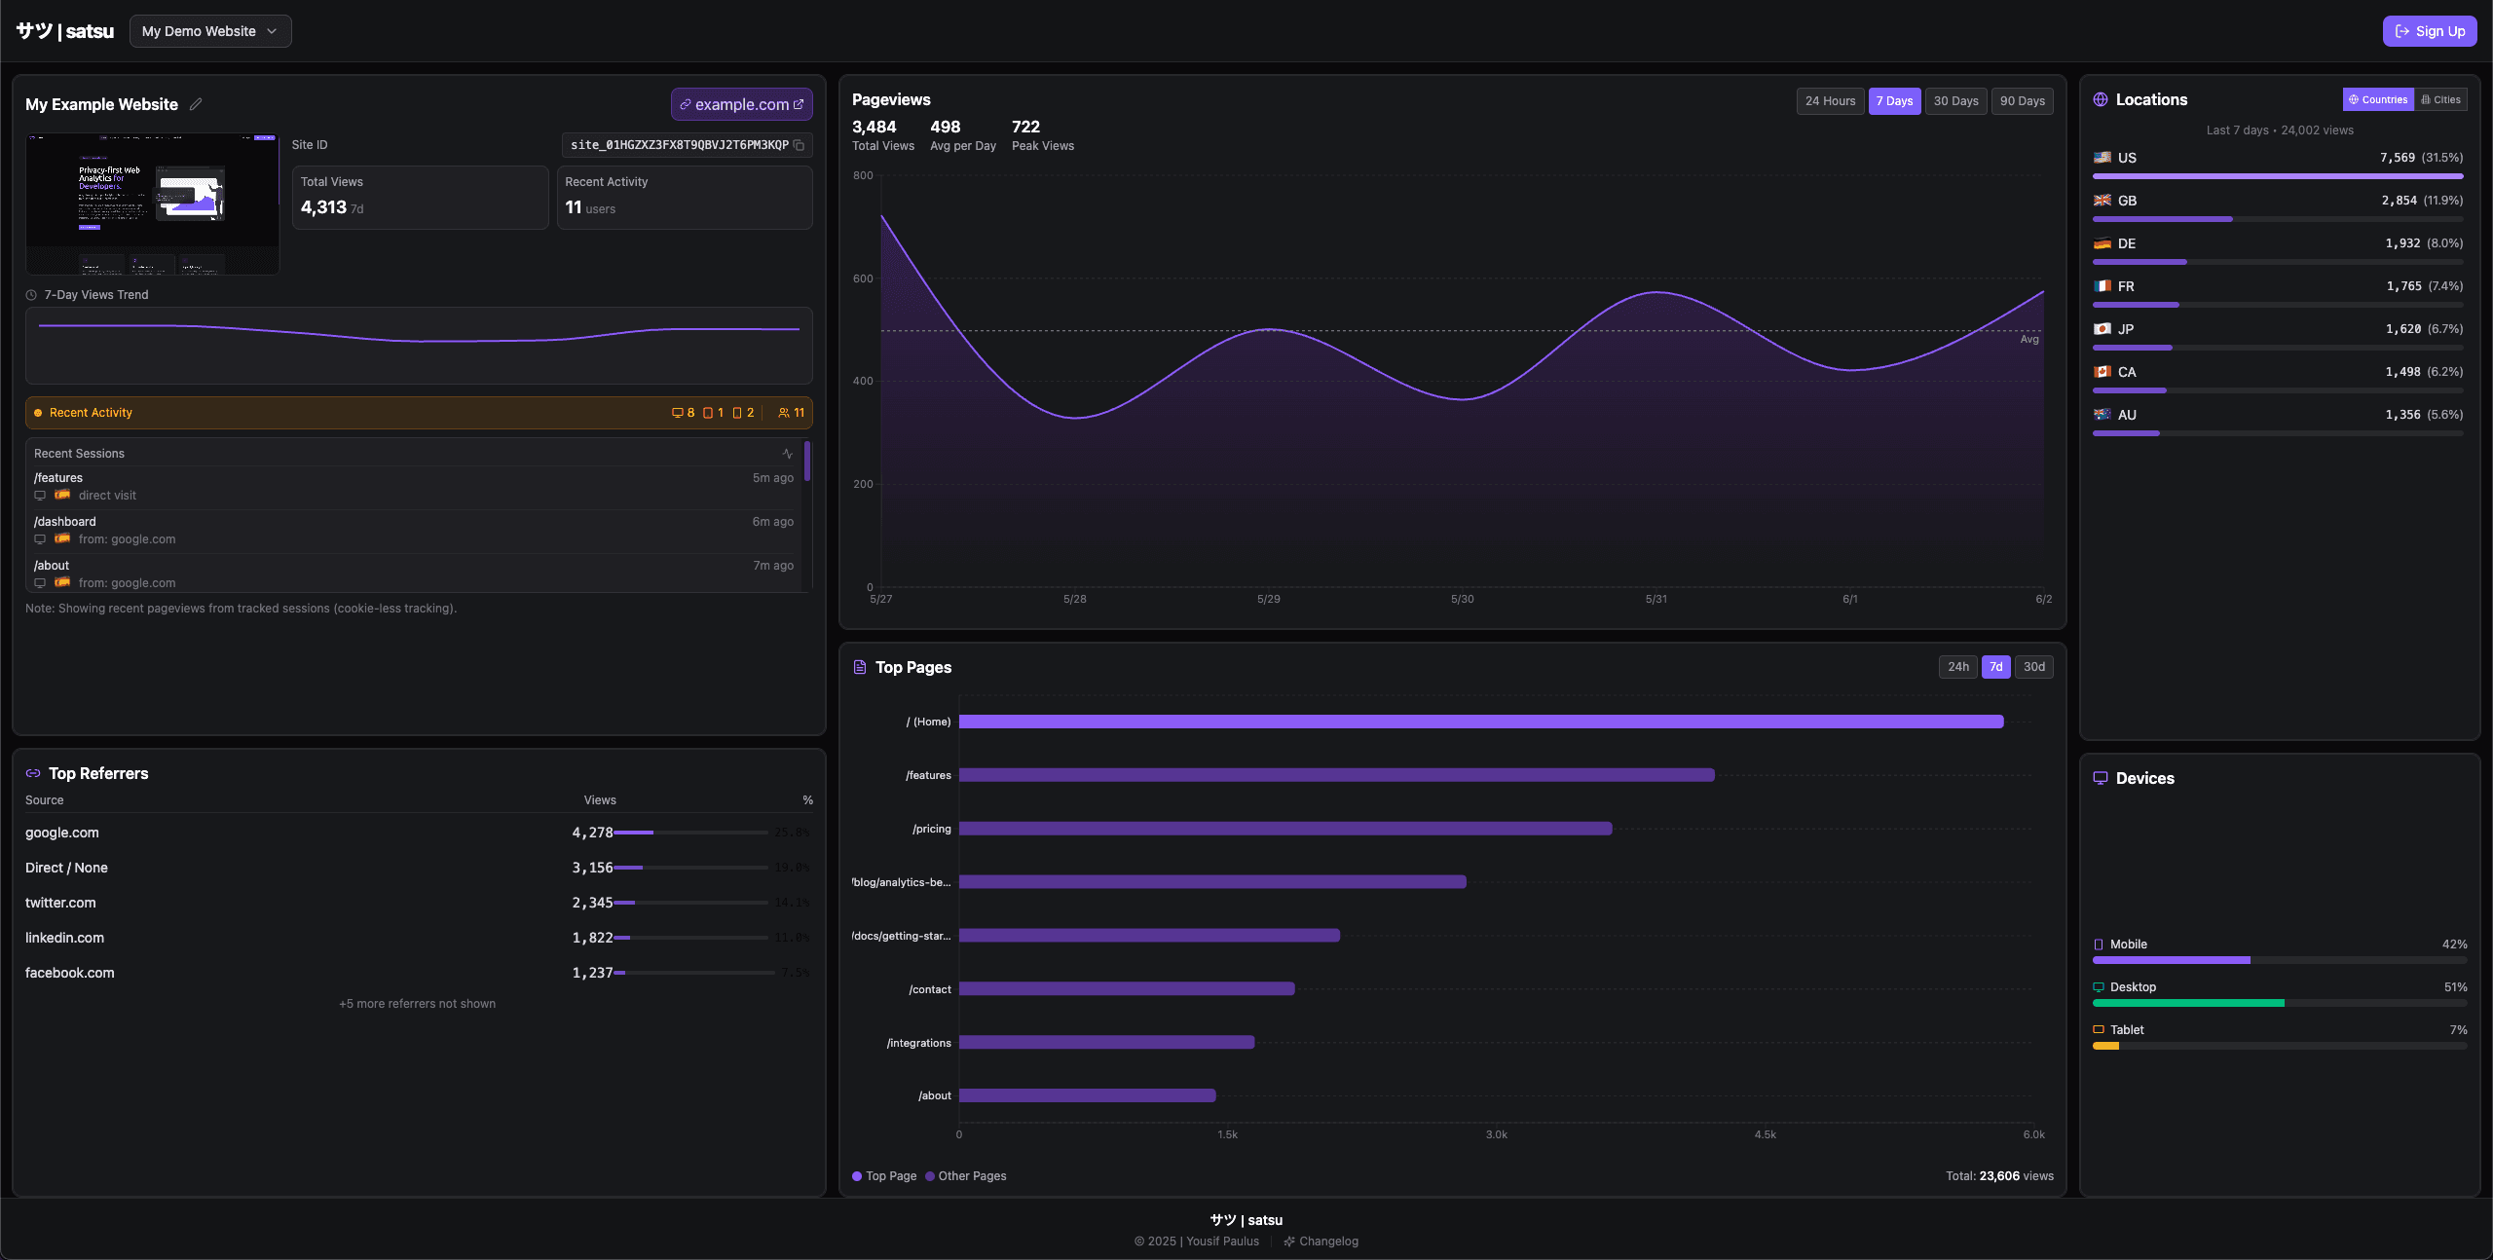Click the twitter.com referrer row
Viewport: 2493px width, 1260px height.
coord(419,903)
